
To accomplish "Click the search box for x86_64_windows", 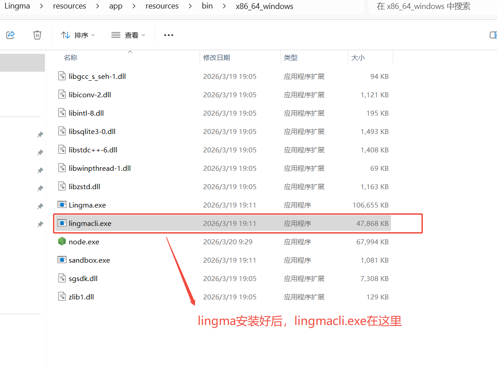I will point(432,6).
